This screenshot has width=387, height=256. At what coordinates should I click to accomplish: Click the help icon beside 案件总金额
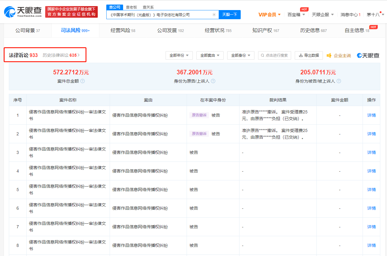[x=82, y=81]
